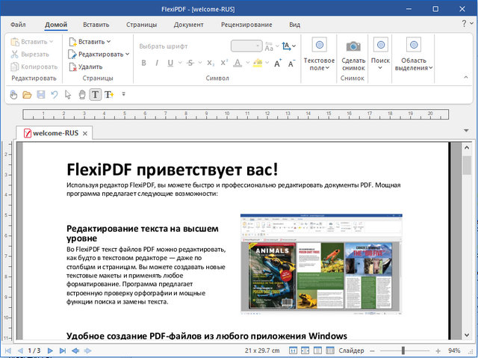Switch to the Страницы ribbon tab
This screenshot has width=478, height=358.
click(141, 25)
